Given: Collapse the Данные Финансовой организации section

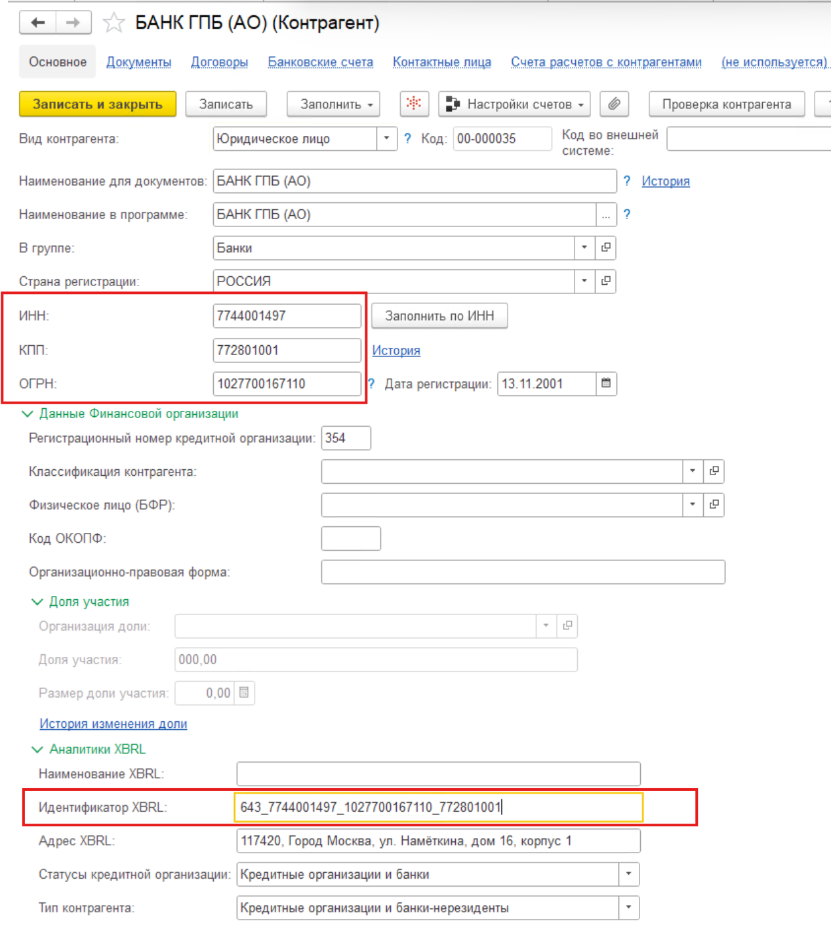Looking at the screenshot, I should [28, 414].
